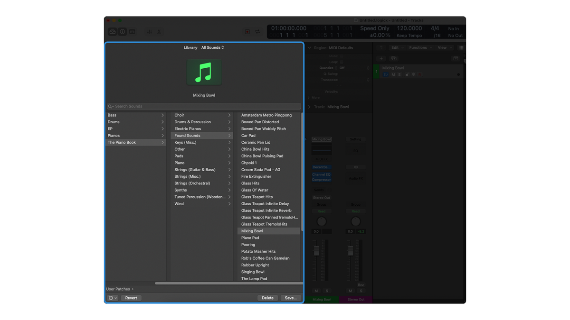Open the All Sounds dropdown

pyautogui.click(x=212, y=47)
